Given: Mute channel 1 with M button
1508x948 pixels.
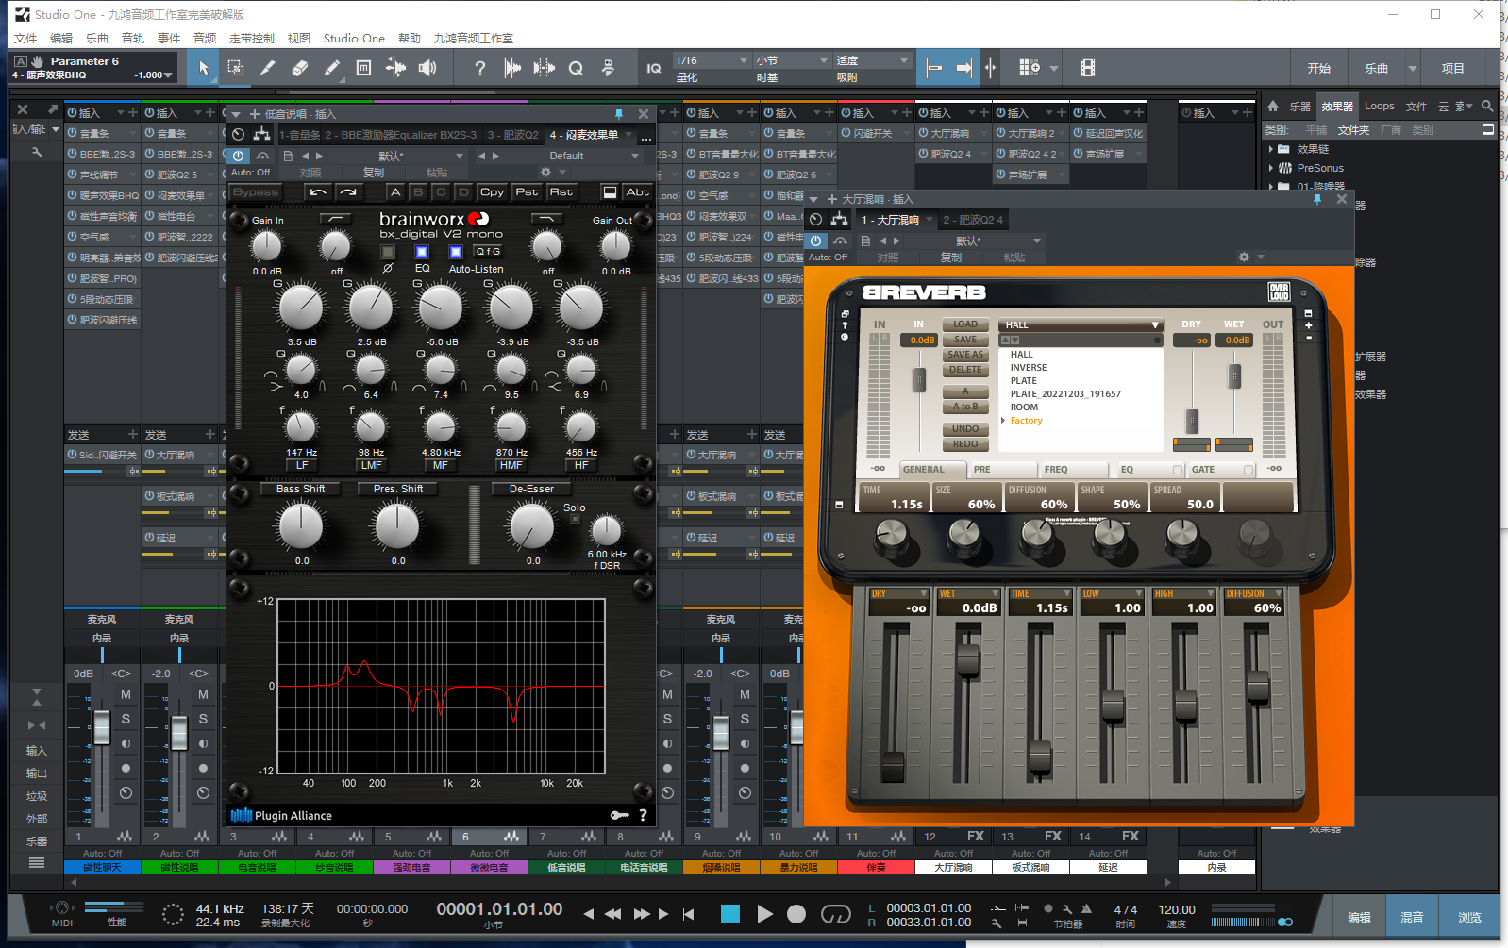Looking at the screenshot, I should click(x=126, y=694).
